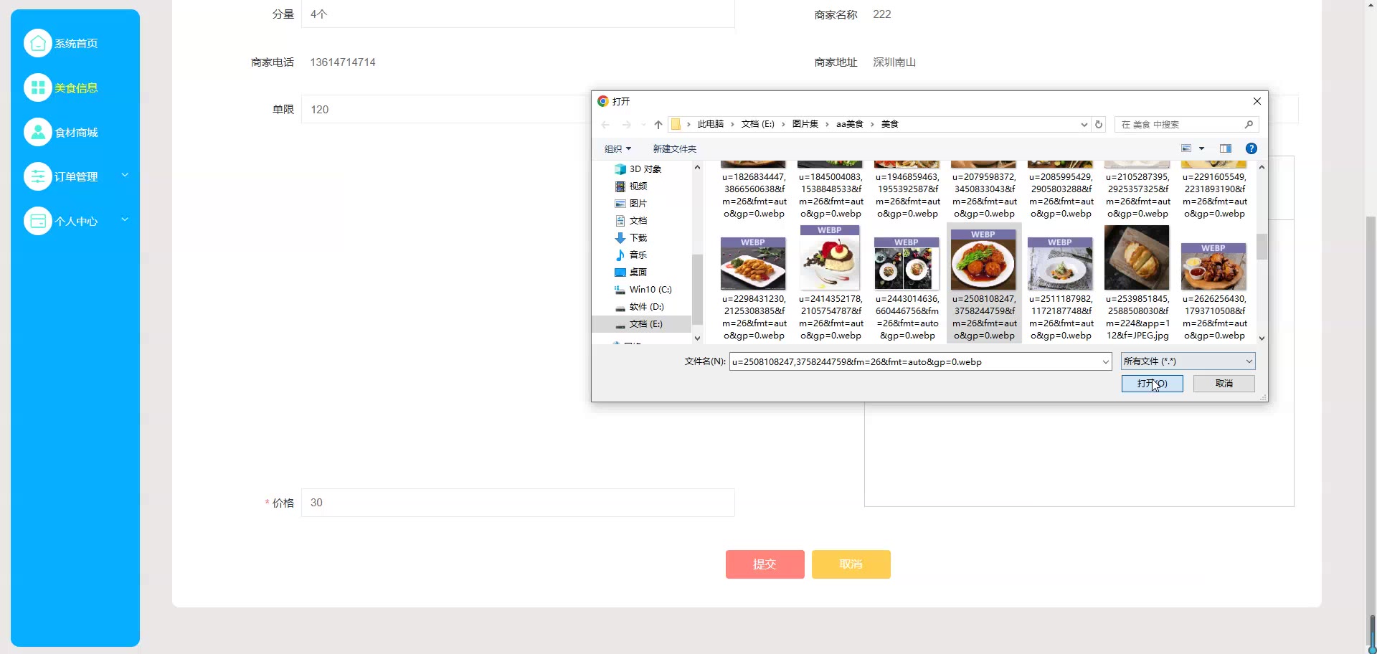Select the u=2298431230 webp thumbnail
The width and height of the screenshot is (1377, 654).
pyautogui.click(x=753, y=264)
